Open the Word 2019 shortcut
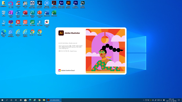The image size is (182, 102). (47, 13)
